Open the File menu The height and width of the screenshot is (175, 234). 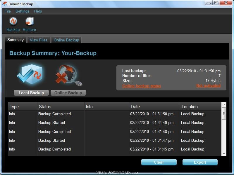(8, 11)
